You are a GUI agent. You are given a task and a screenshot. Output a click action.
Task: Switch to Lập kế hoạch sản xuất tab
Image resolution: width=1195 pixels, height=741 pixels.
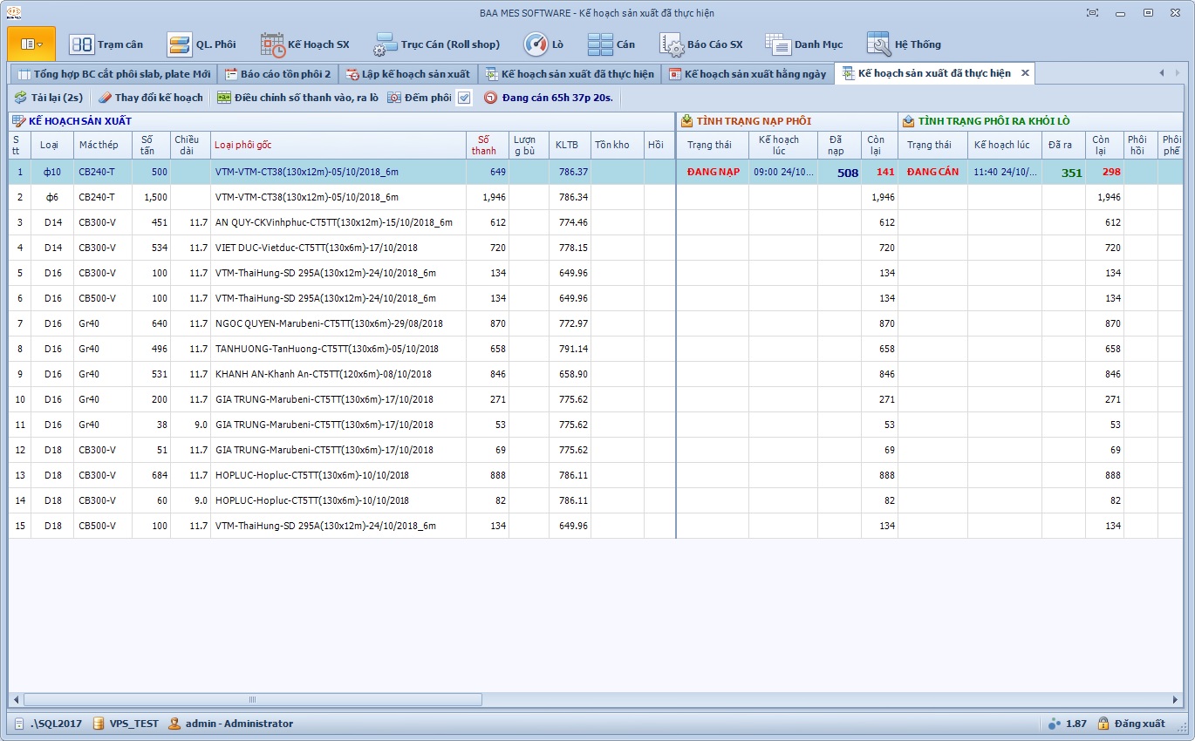407,74
